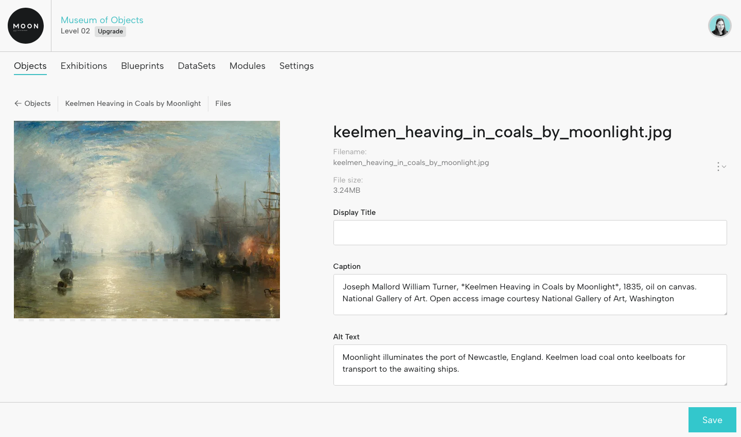Click the Turner painting preview image
This screenshot has width=741, height=437.
point(147,220)
